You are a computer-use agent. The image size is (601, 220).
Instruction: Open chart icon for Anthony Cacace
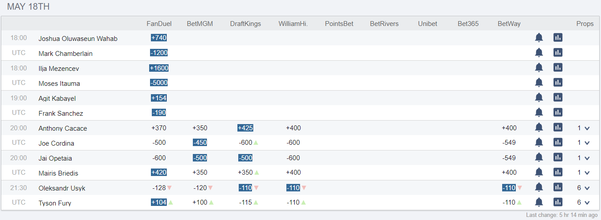[x=558, y=128]
